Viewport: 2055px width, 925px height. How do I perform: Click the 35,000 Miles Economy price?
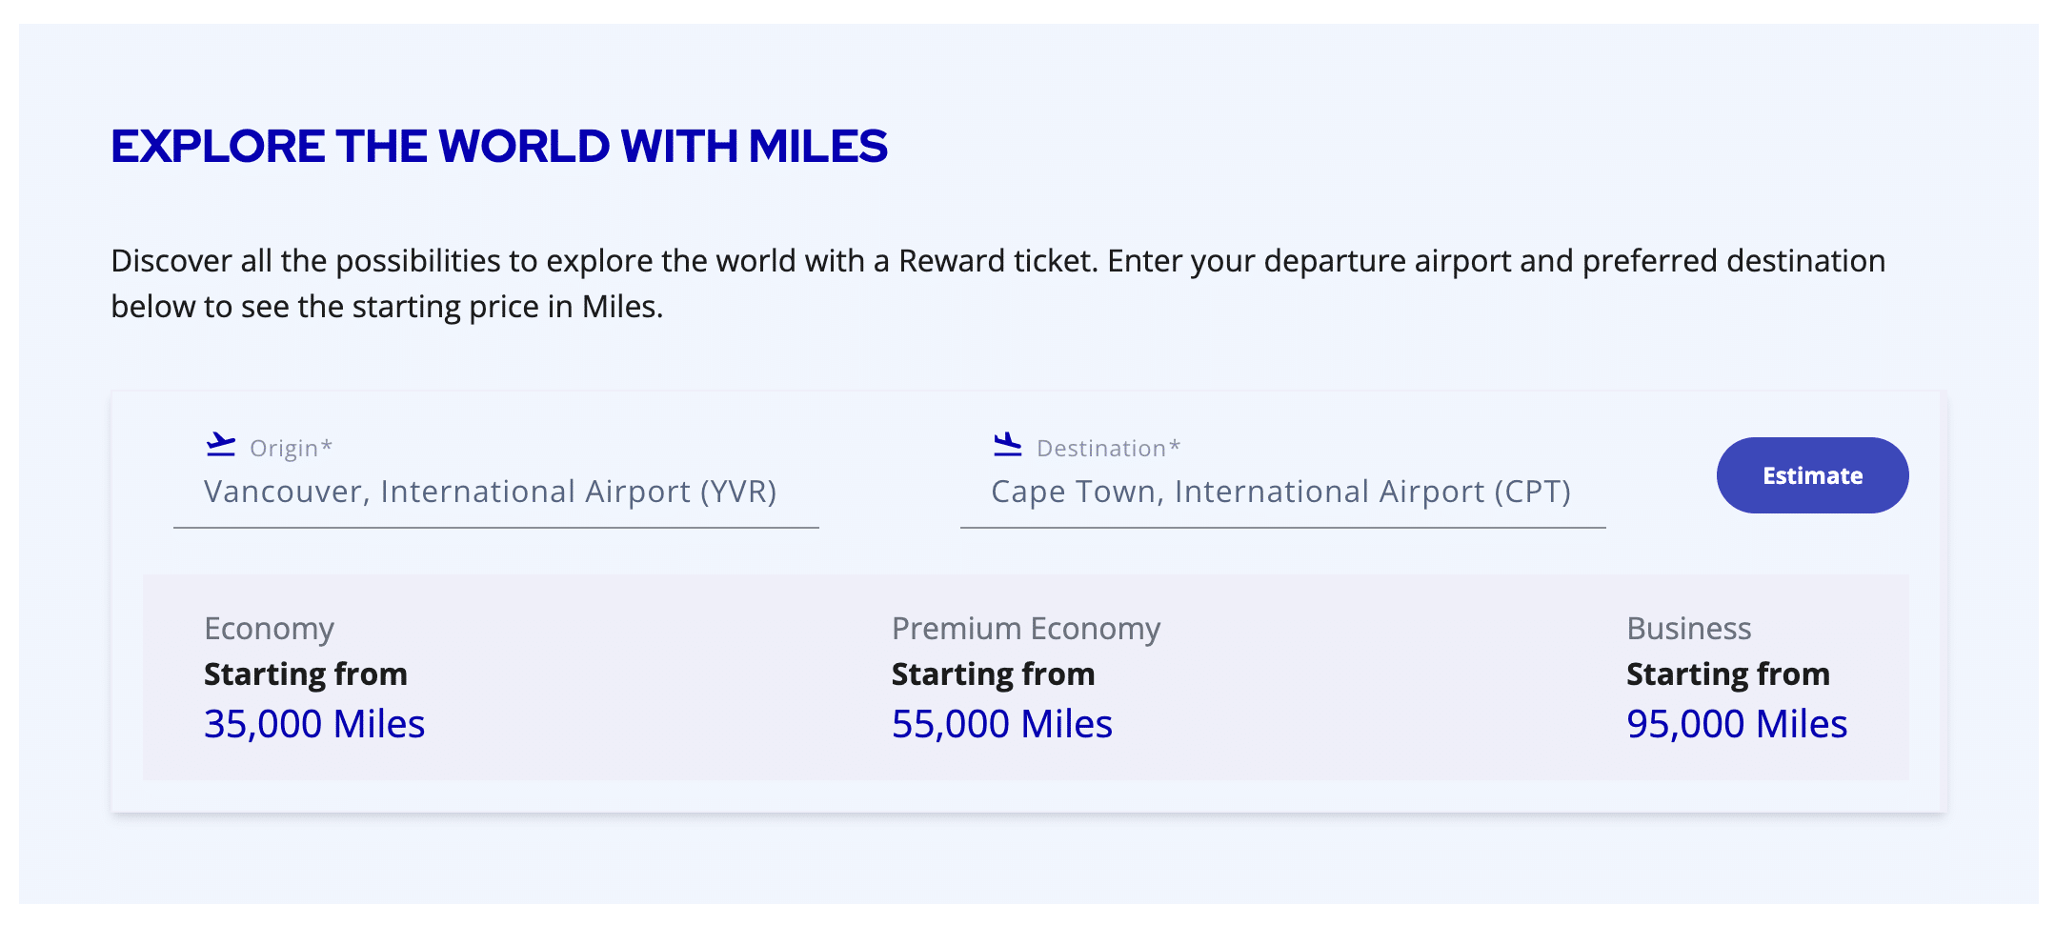coord(314,724)
